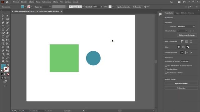
Task: Toggle show guides icon in Guías row
Action: [x=179, y=47]
